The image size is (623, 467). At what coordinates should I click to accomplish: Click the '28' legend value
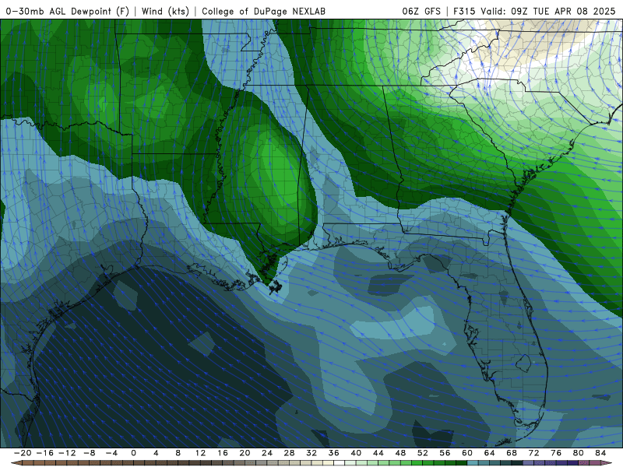(x=289, y=453)
